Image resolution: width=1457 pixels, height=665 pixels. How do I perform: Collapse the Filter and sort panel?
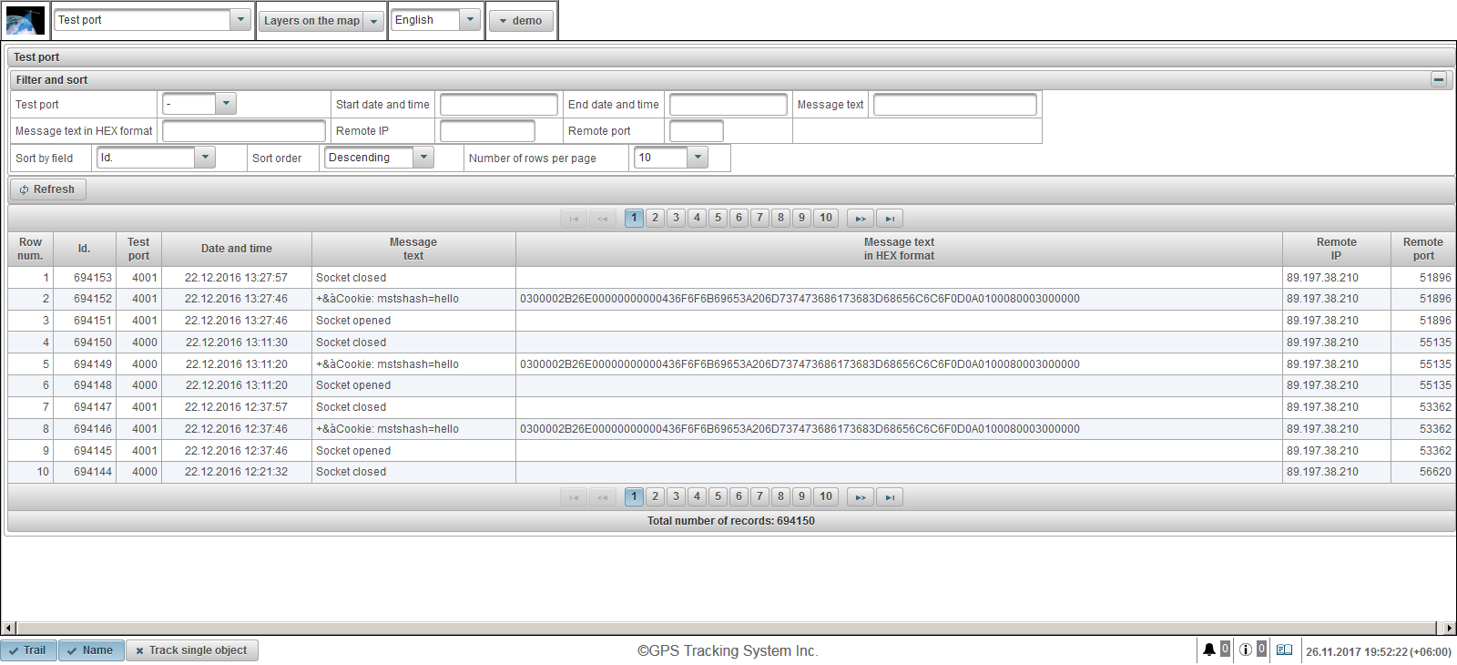pyautogui.click(x=1438, y=79)
